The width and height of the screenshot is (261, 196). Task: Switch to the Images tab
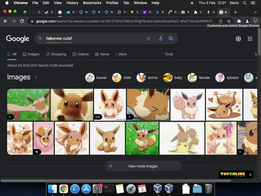(x=31, y=54)
